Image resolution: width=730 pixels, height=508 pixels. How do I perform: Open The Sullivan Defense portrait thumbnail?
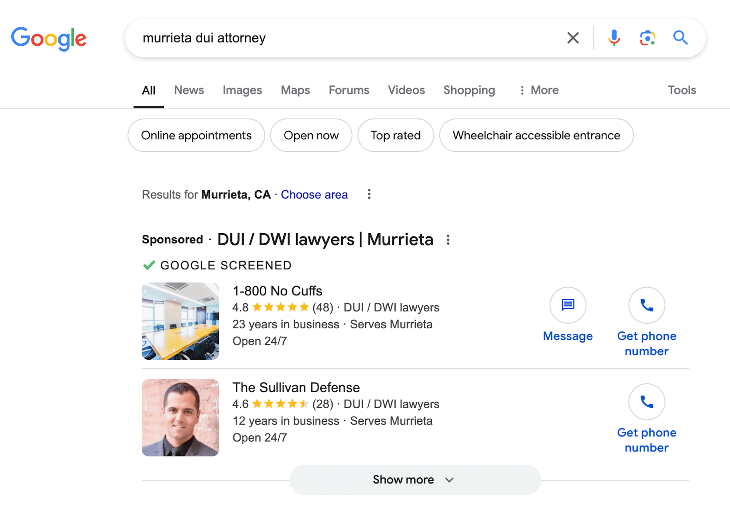pos(180,418)
